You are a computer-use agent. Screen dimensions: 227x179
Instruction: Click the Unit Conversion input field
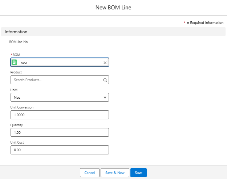tap(60, 115)
